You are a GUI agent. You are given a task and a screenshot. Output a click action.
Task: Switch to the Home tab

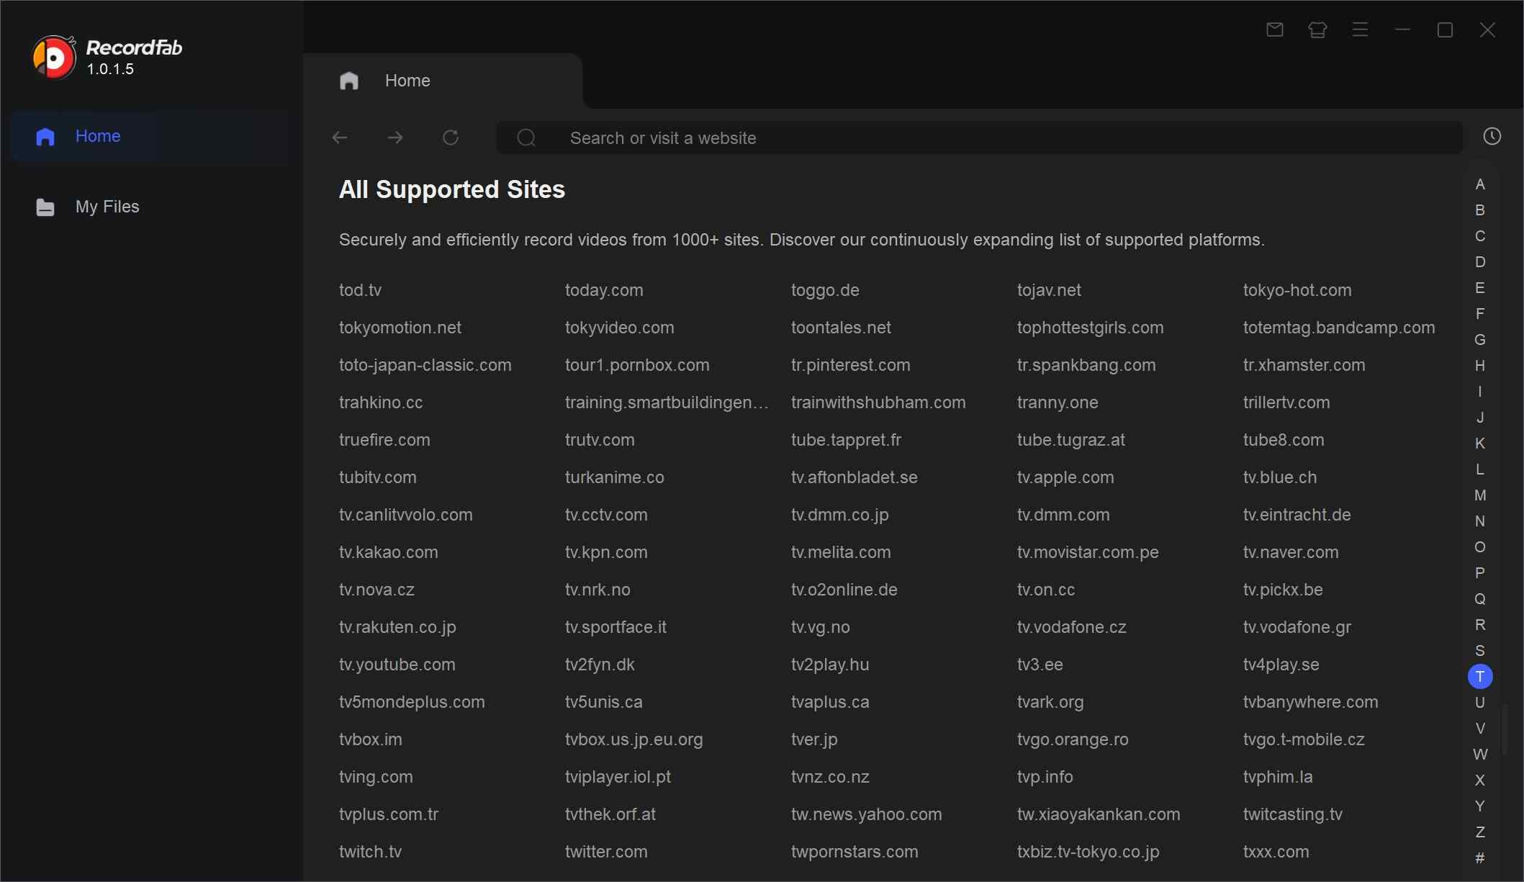pos(407,81)
